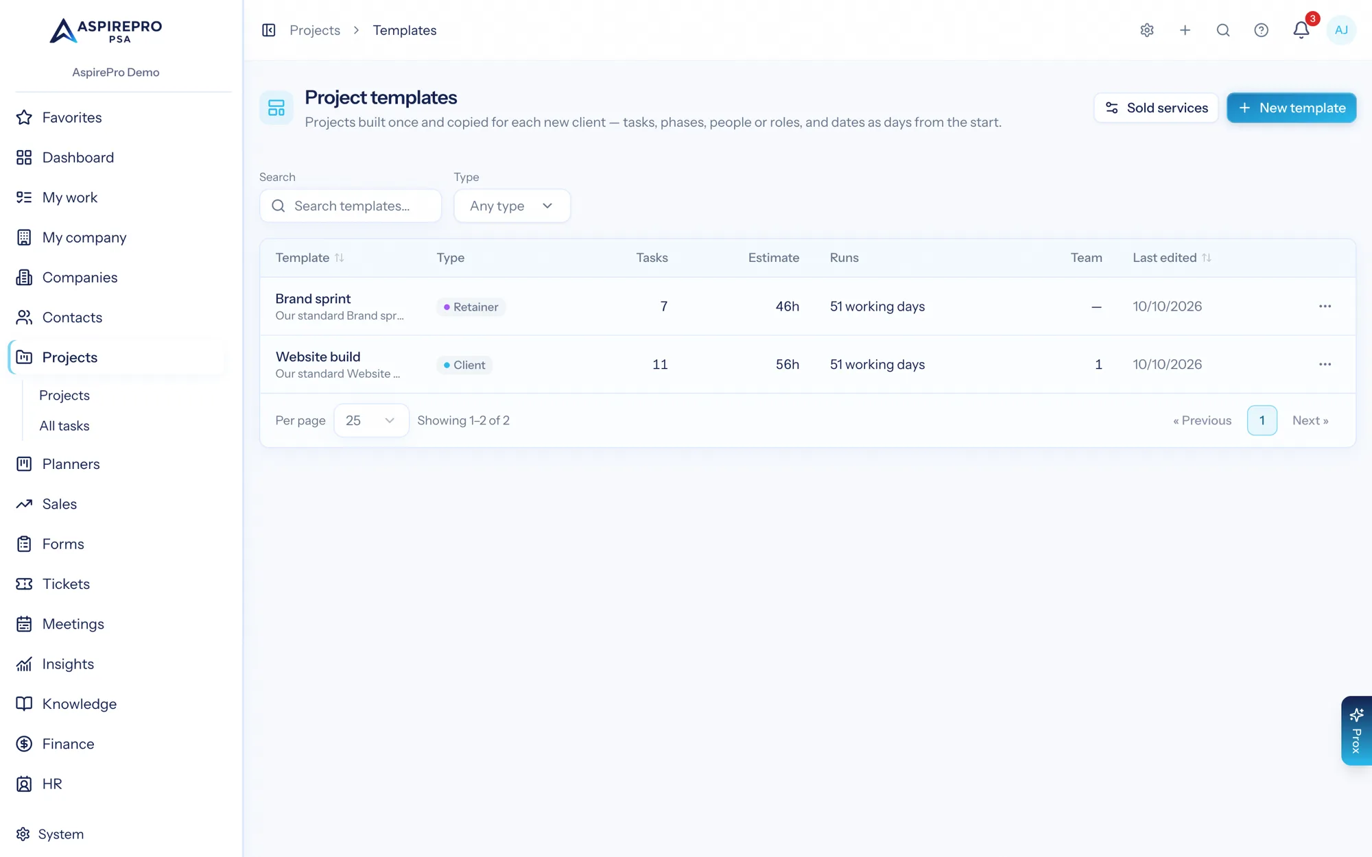This screenshot has width=1372, height=857.
Task: Select Projects sub-item under Projects
Action: 64,396
